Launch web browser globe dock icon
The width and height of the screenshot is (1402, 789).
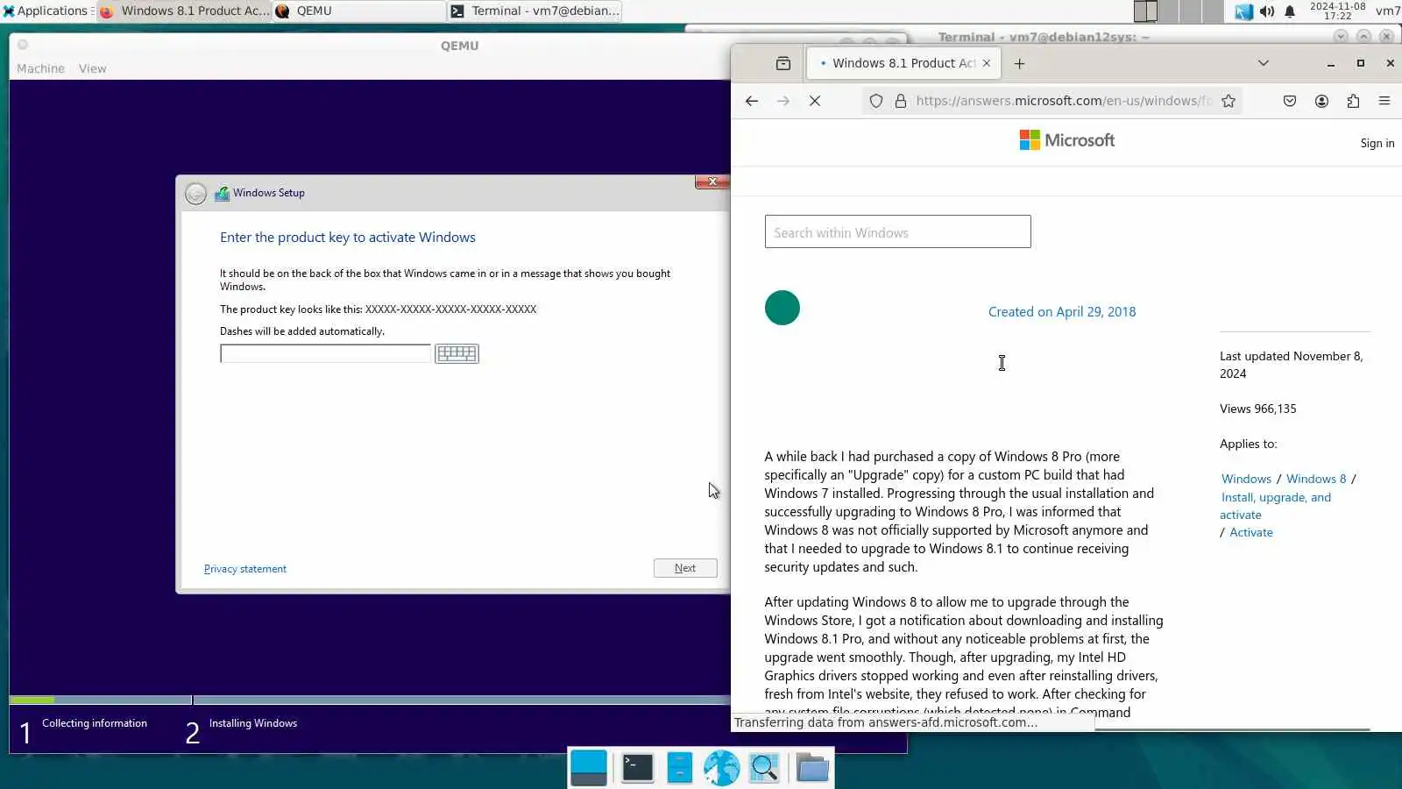721,768
